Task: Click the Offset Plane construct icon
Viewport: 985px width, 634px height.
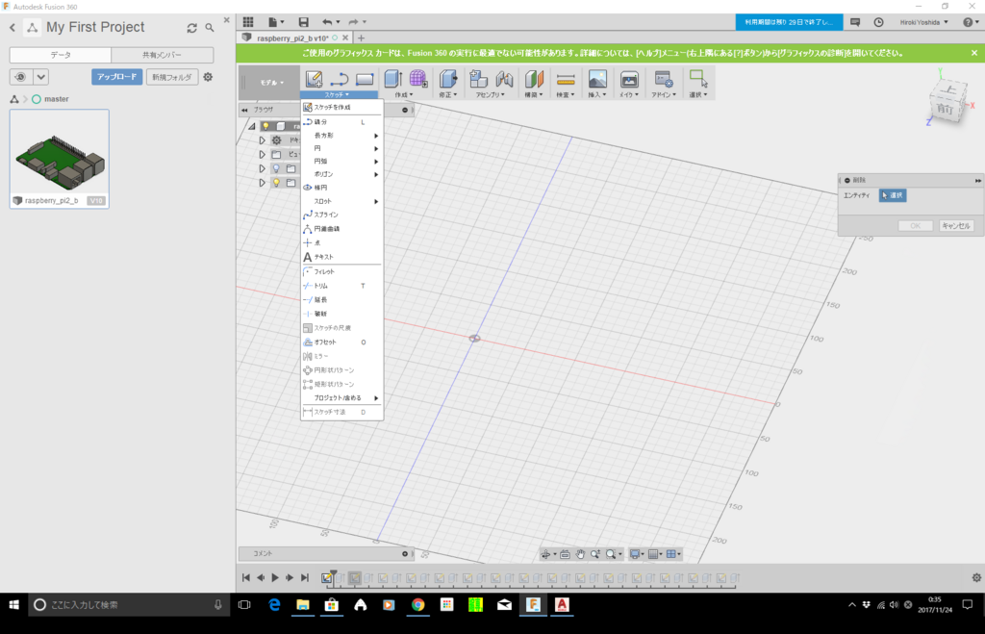Action: coord(534,79)
